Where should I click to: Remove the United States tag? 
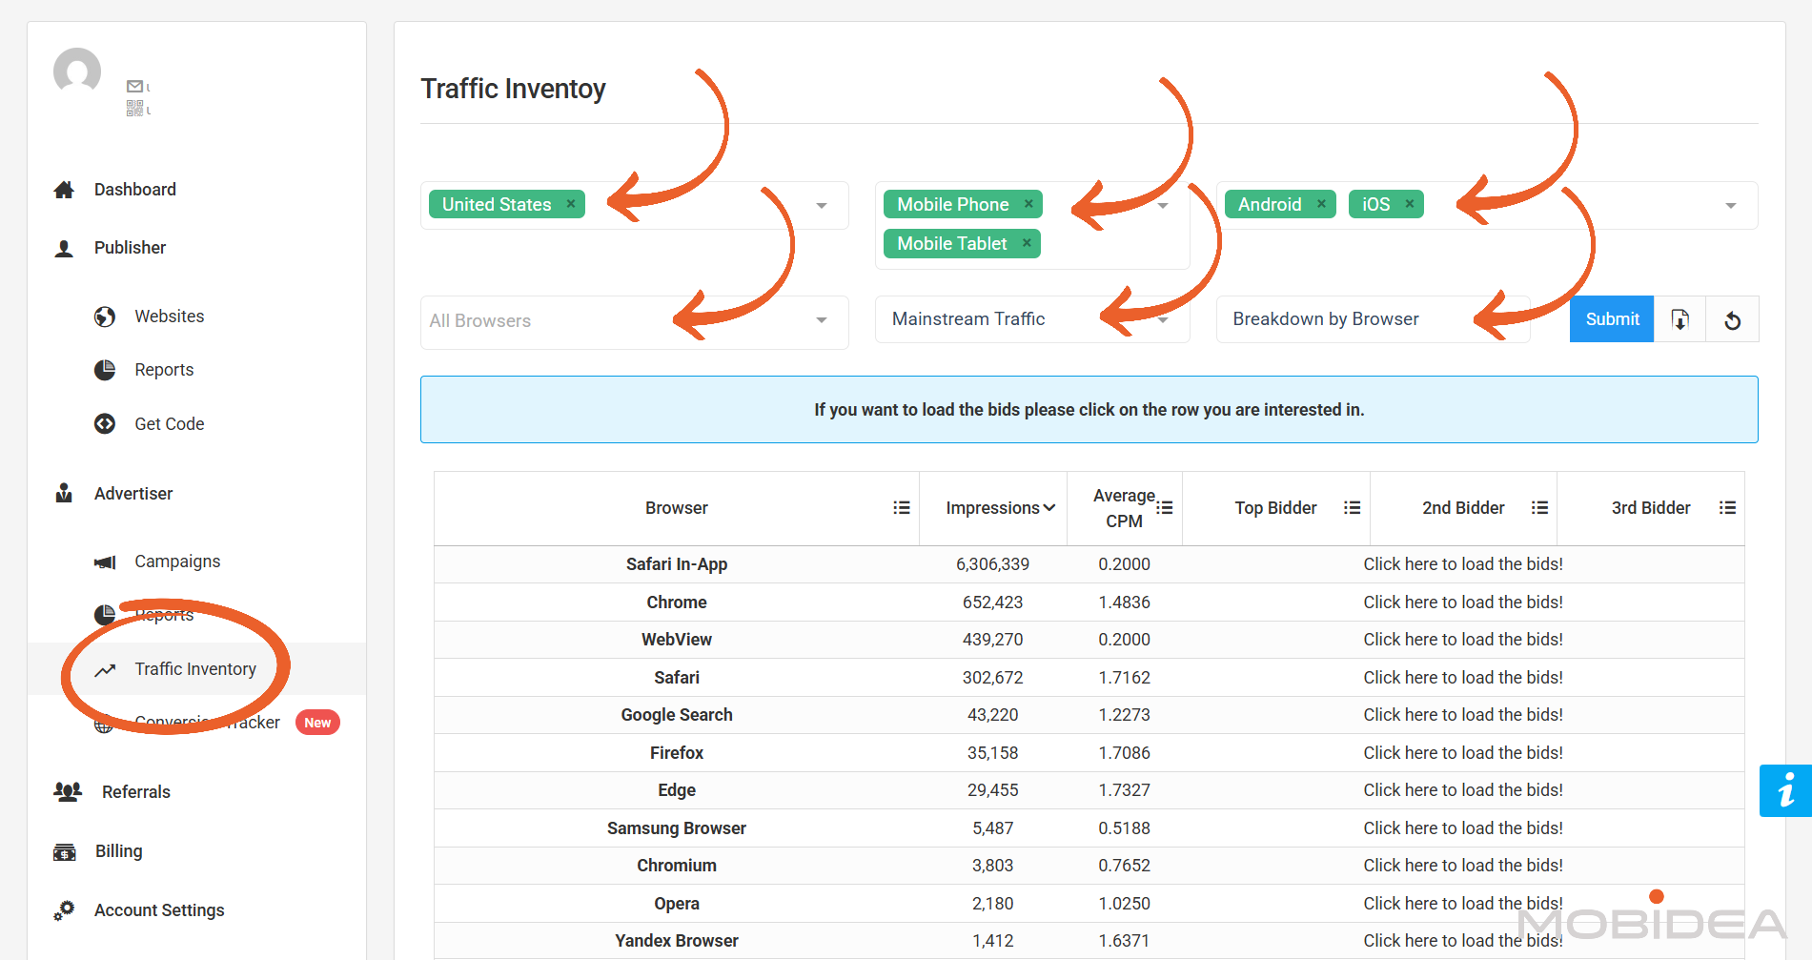click(x=570, y=204)
